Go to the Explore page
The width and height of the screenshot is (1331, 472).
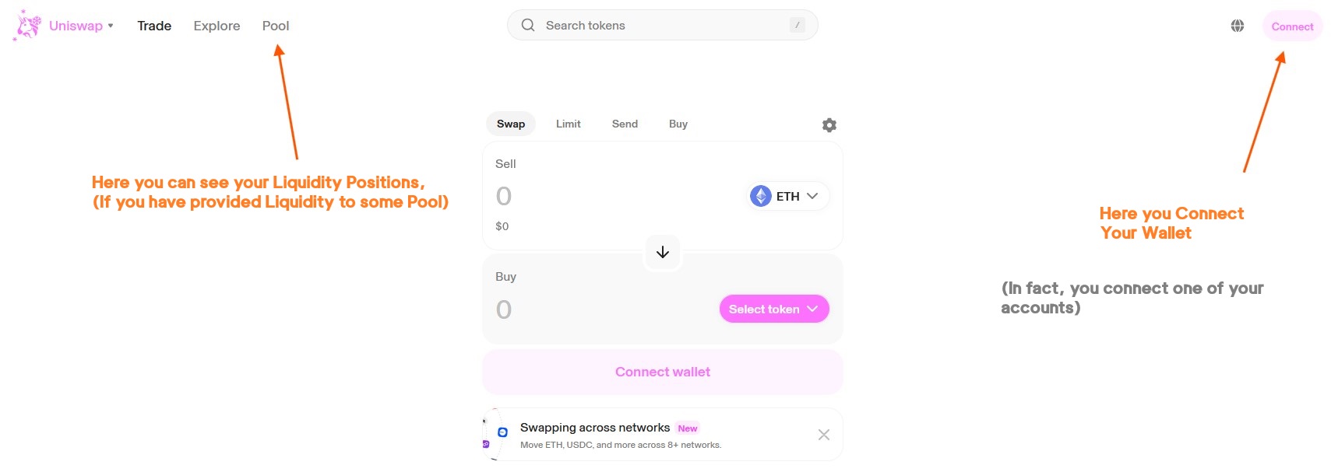(x=217, y=26)
